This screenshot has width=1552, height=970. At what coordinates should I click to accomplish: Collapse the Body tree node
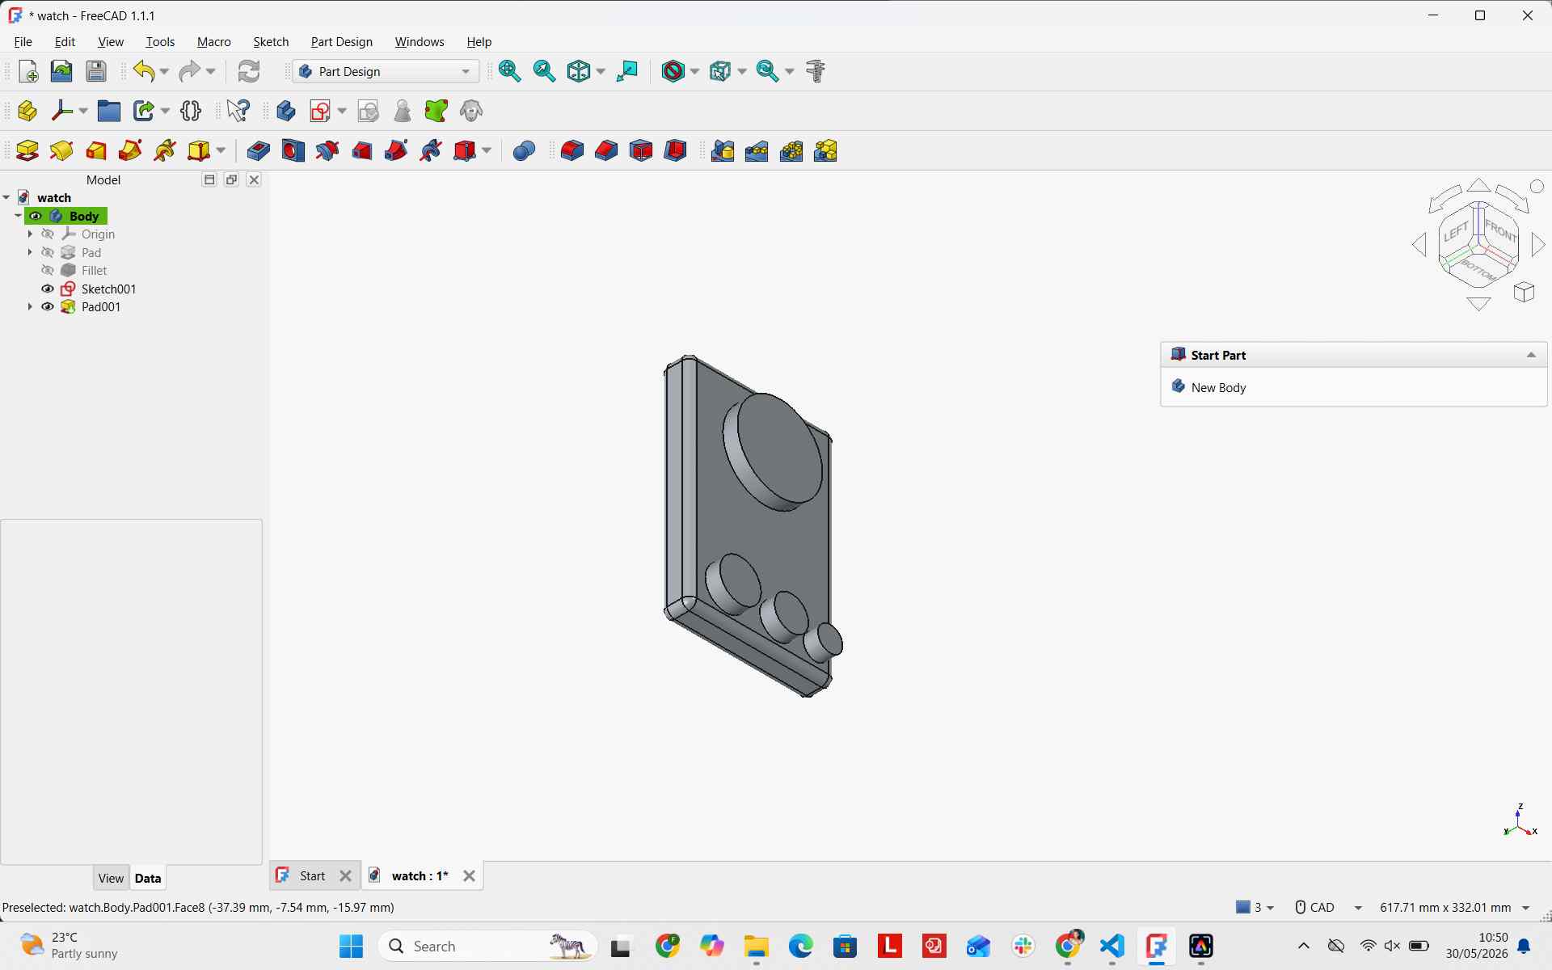click(18, 216)
